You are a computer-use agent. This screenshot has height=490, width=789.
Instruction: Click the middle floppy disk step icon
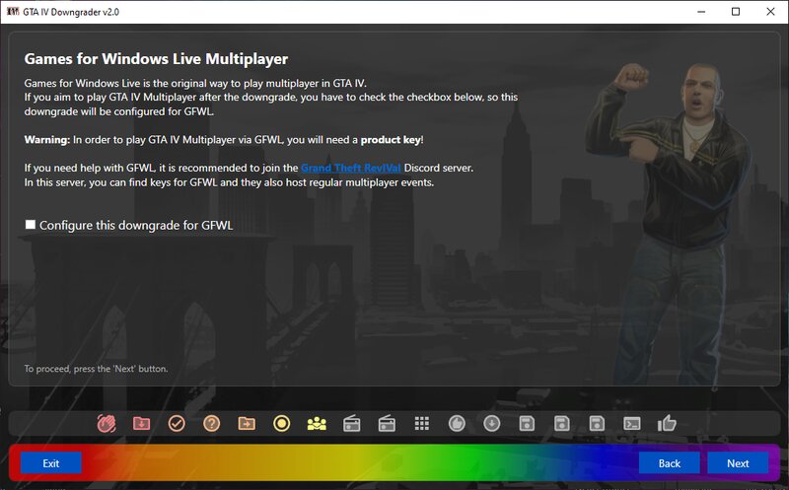(561, 424)
